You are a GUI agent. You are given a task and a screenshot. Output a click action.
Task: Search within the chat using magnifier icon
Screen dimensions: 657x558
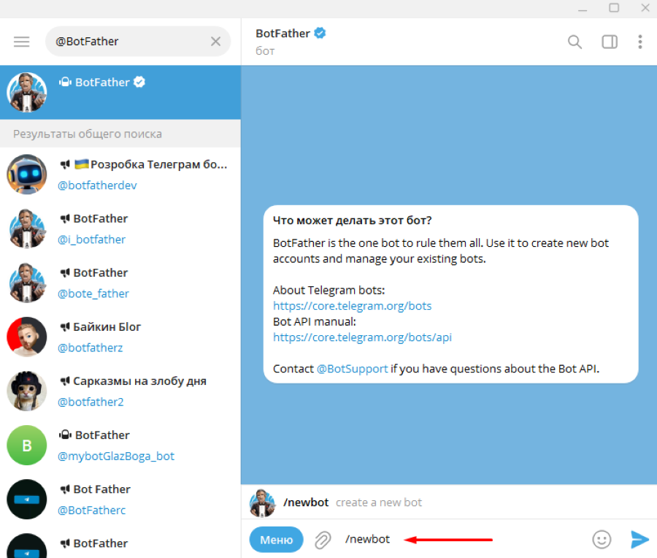[575, 42]
